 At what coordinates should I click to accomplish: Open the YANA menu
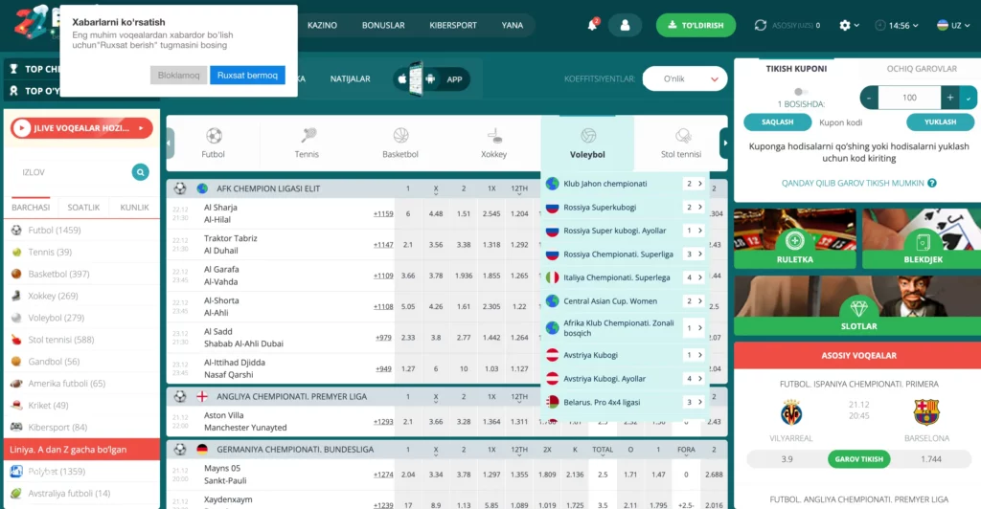(x=512, y=25)
